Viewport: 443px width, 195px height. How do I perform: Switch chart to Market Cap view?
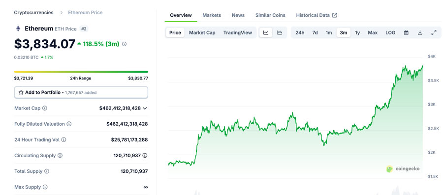[x=202, y=33]
